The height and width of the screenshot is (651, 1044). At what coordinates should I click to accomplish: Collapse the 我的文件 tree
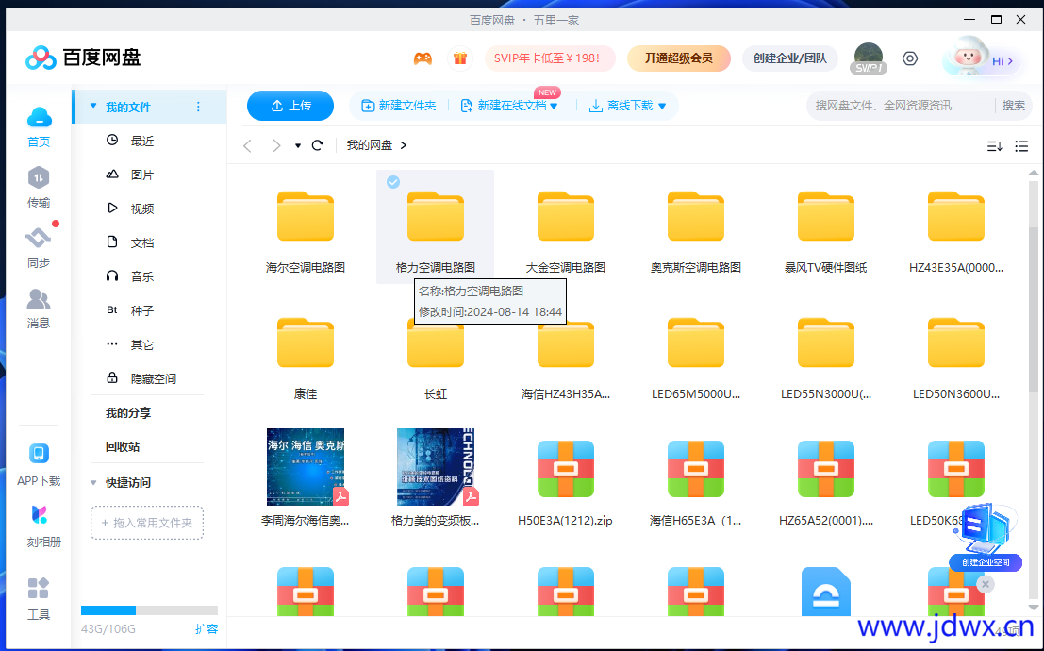coord(93,106)
